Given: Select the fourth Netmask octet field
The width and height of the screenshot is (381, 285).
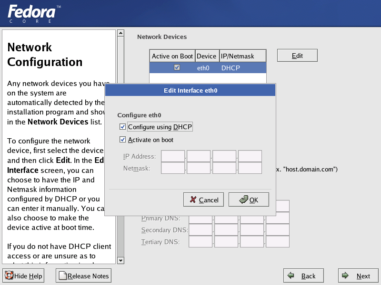Looking at the screenshot, I should pos(250,168).
